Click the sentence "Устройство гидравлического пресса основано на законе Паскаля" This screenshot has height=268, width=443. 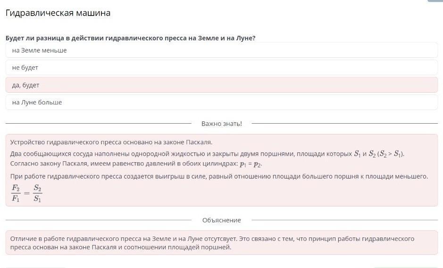pyautogui.click(x=111, y=142)
